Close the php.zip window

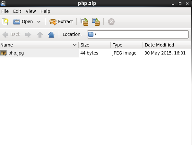tap(187, 4)
